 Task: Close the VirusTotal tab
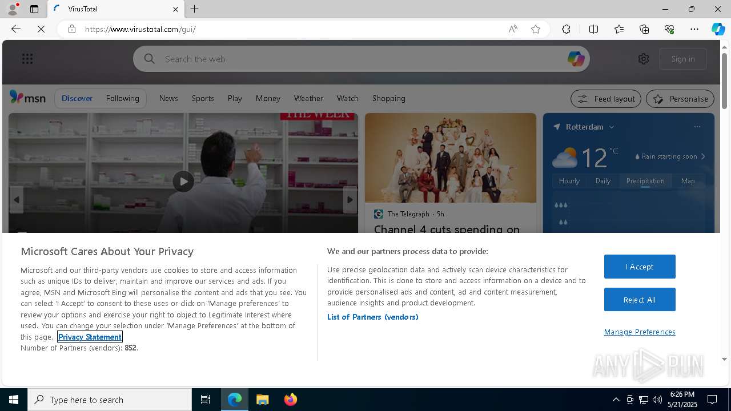click(x=175, y=9)
